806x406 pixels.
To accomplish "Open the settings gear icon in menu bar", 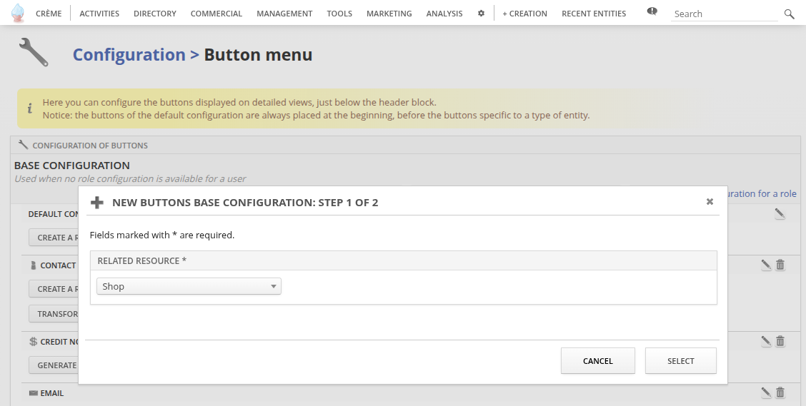I will (481, 14).
